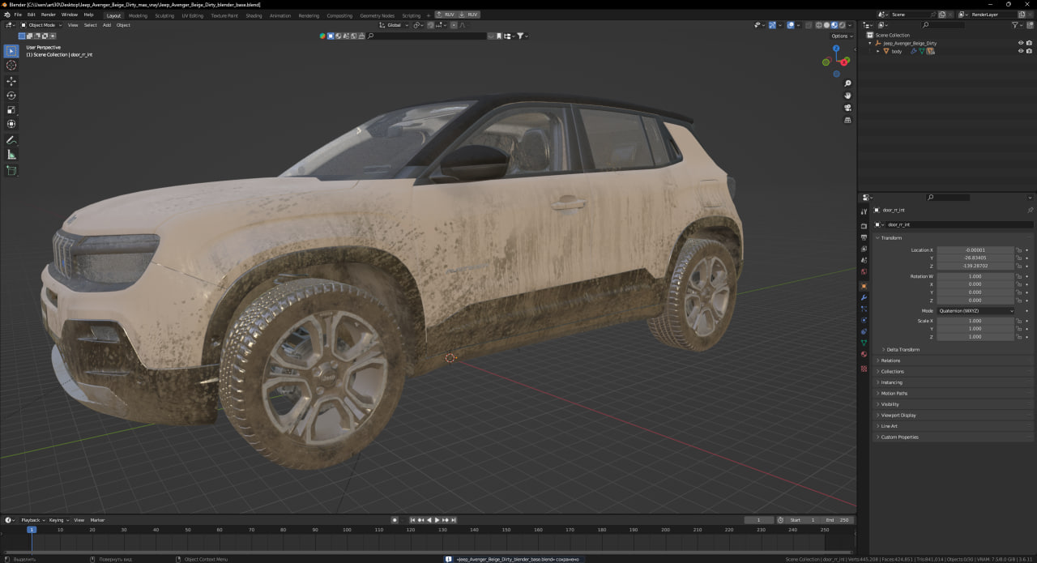Open the Physics properties tab

(x=864, y=320)
